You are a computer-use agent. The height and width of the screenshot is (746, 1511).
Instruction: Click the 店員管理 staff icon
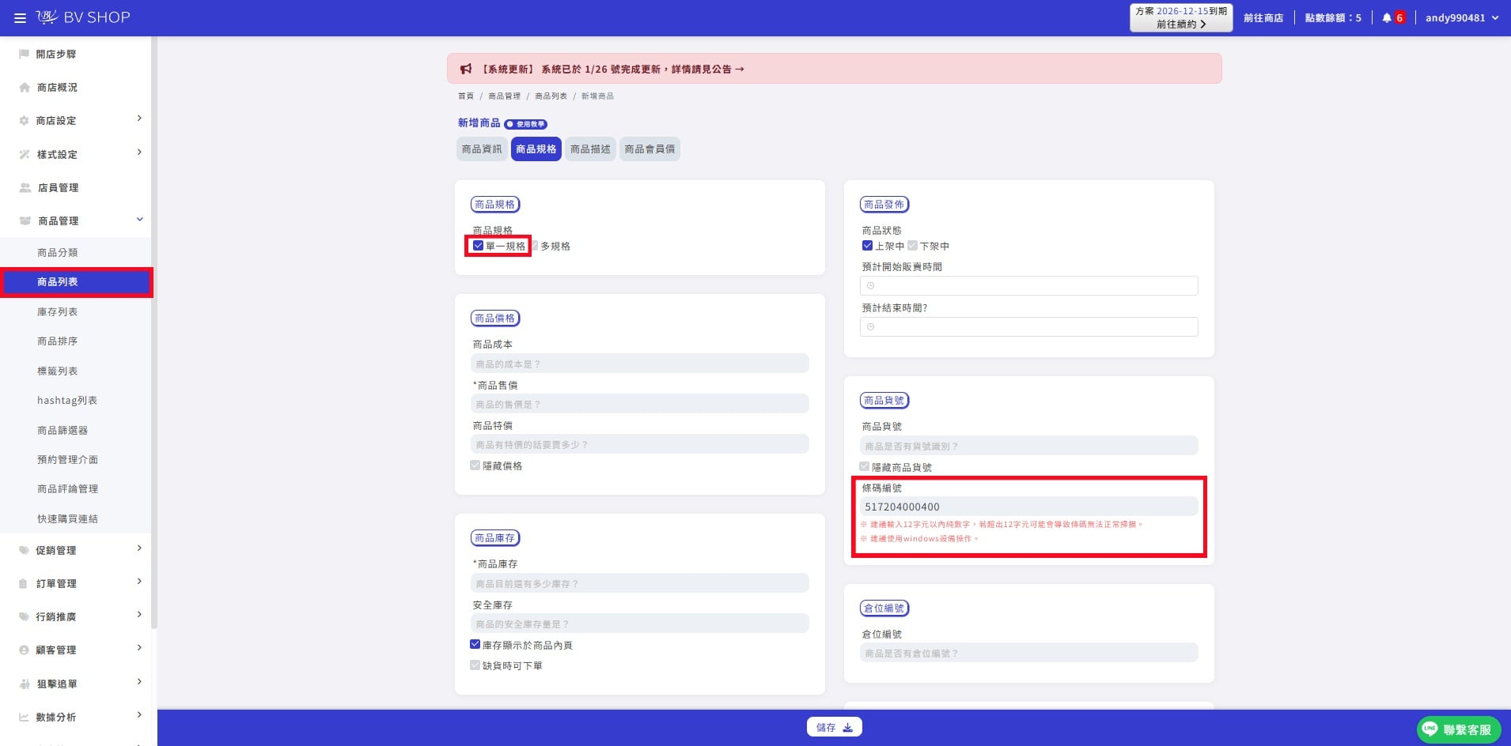coord(25,187)
